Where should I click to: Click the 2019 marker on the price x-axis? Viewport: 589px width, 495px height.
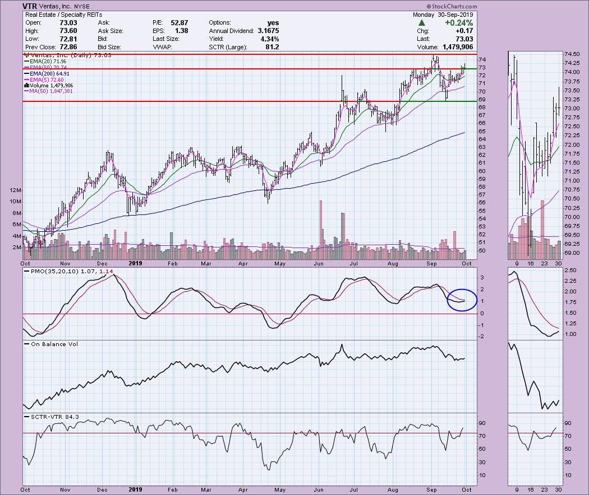(136, 262)
